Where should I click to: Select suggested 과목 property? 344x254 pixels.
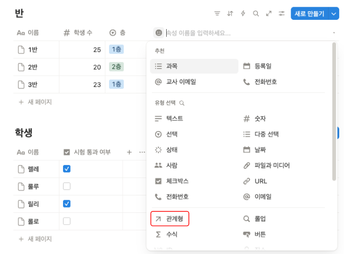point(194,66)
